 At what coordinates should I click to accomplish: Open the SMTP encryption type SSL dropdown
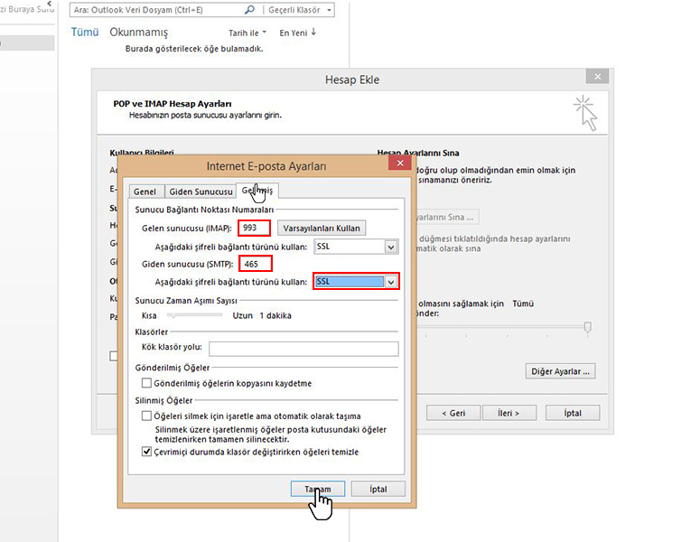click(390, 282)
